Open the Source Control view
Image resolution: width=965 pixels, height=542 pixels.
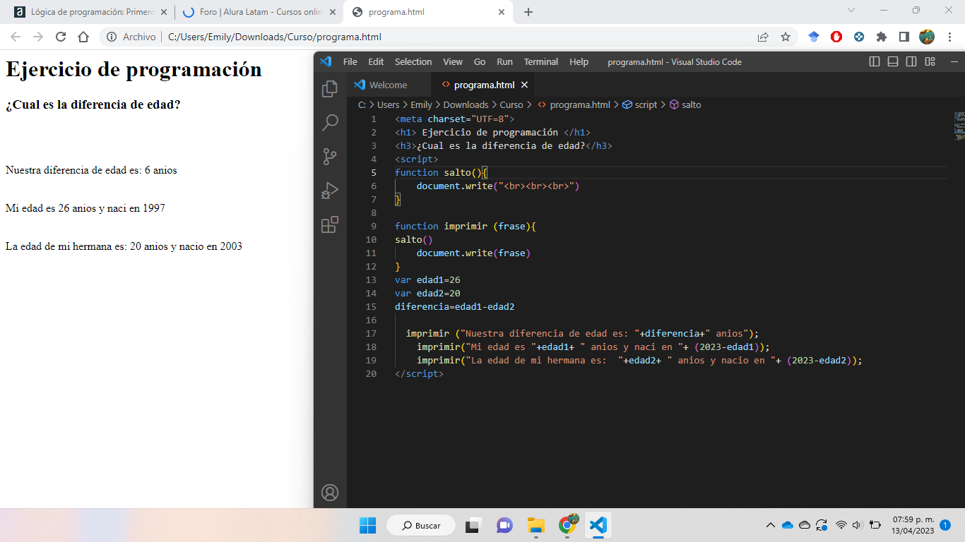point(330,157)
